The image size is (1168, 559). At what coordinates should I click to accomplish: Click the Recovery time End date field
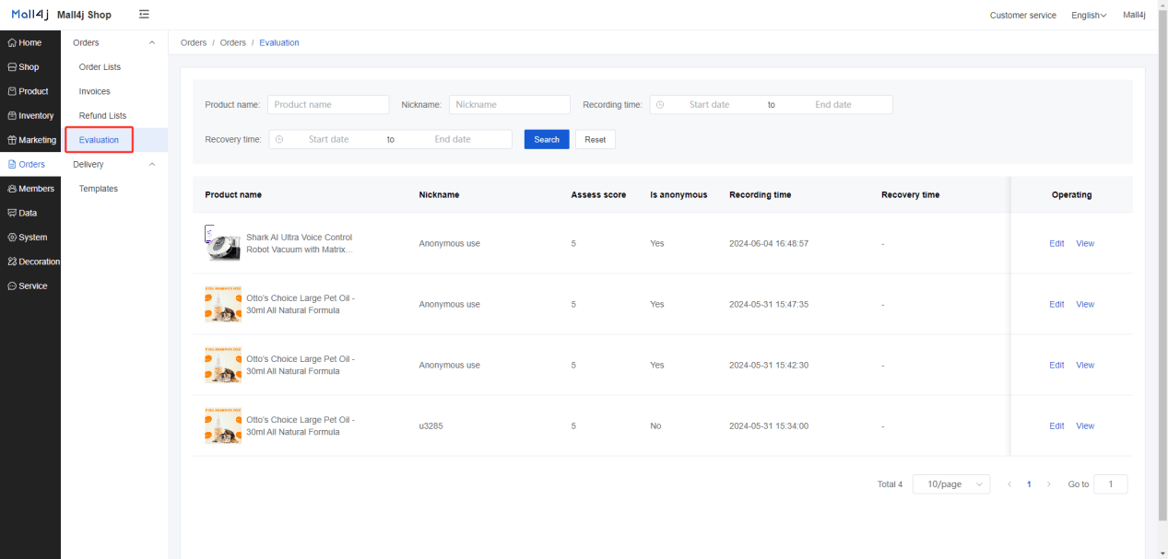coord(453,140)
